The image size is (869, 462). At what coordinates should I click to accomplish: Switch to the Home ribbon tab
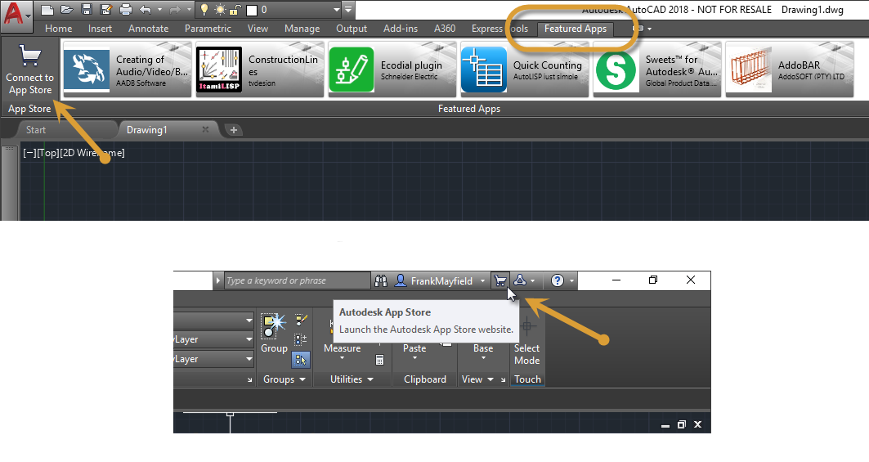click(x=58, y=29)
